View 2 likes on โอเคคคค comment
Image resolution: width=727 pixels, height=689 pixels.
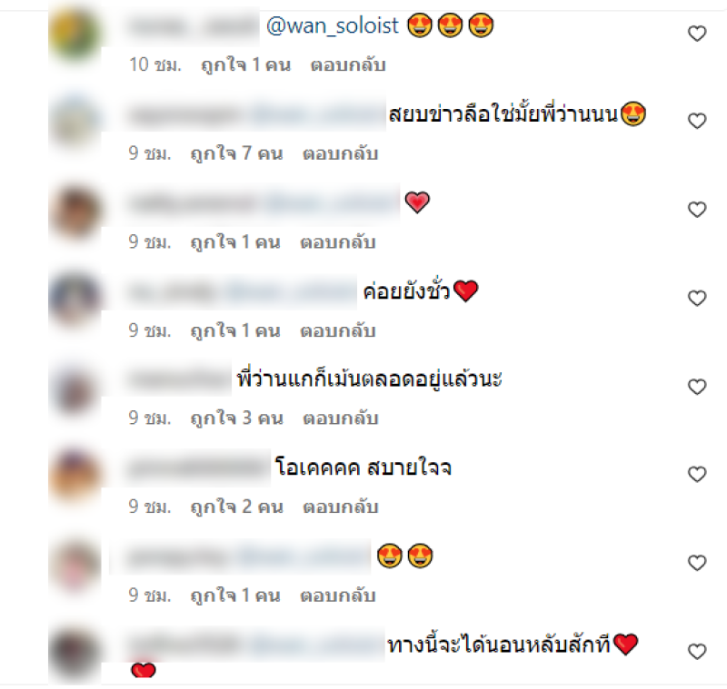(x=236, y=507)
